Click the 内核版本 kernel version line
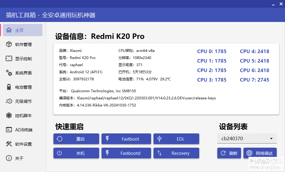This screenshot has width=285, height=172. [97, 105]
